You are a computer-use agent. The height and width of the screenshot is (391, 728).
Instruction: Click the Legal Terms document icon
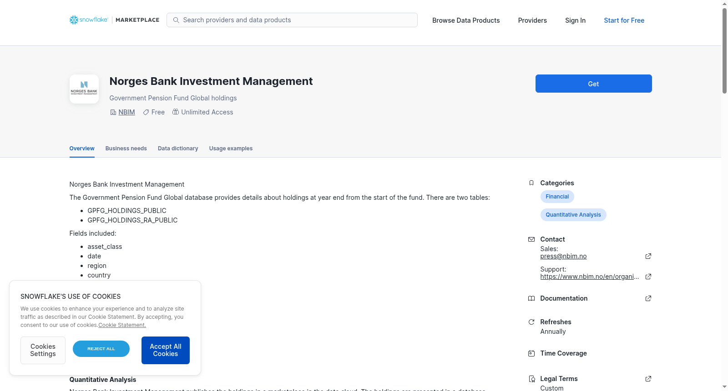tap(531, 379)
